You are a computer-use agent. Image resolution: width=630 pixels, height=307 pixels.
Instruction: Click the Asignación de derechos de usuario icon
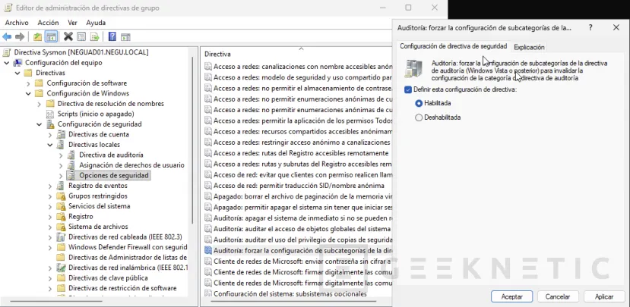pyautogui.click(x=71, y=165)
